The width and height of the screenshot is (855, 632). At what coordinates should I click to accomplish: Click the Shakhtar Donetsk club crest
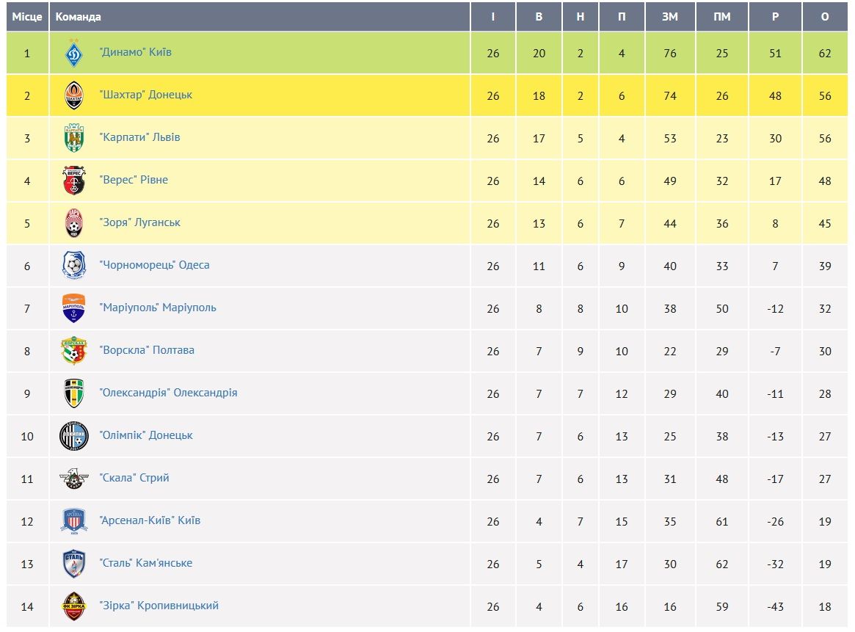(x=73, y=95)
